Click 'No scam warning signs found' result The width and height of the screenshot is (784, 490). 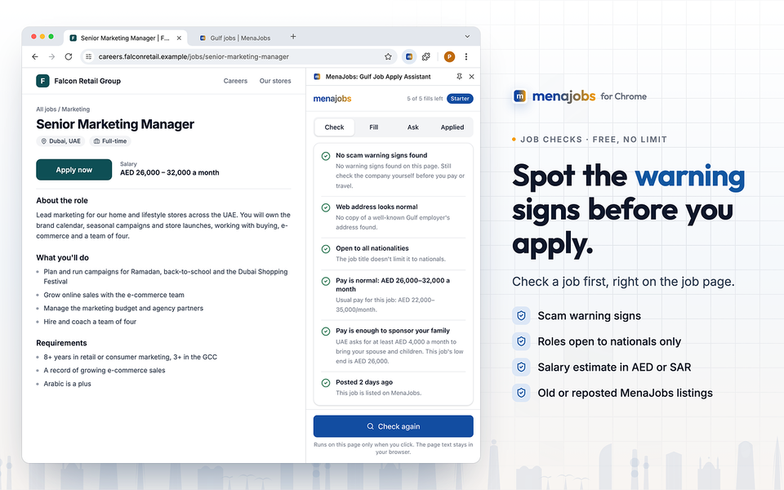point(381,155)
